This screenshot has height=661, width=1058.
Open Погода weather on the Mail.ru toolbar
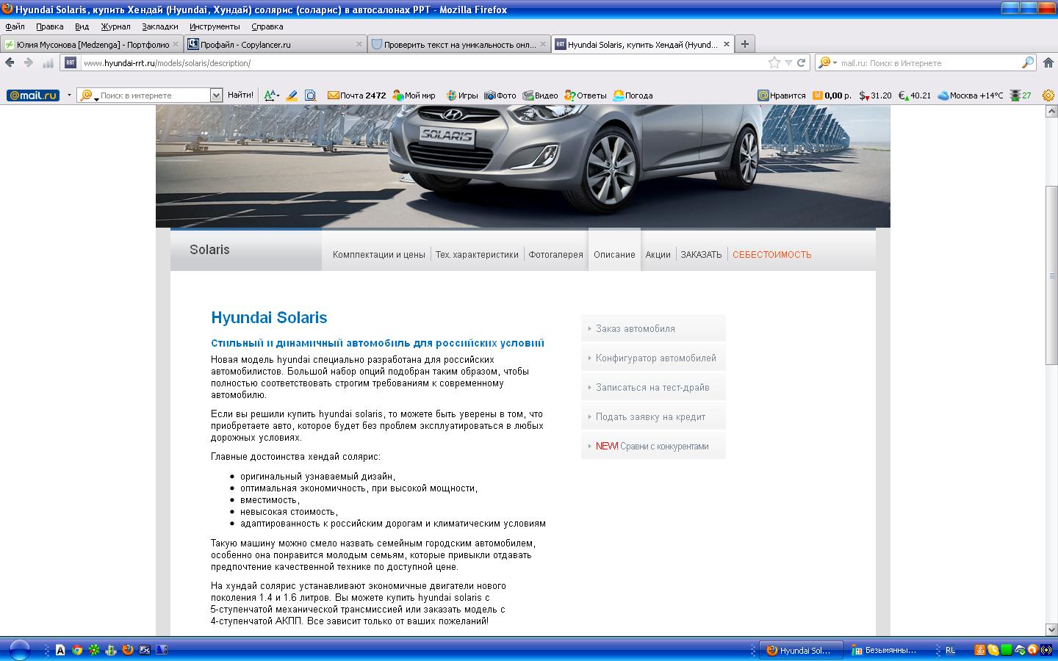click(x=633, y=95)
